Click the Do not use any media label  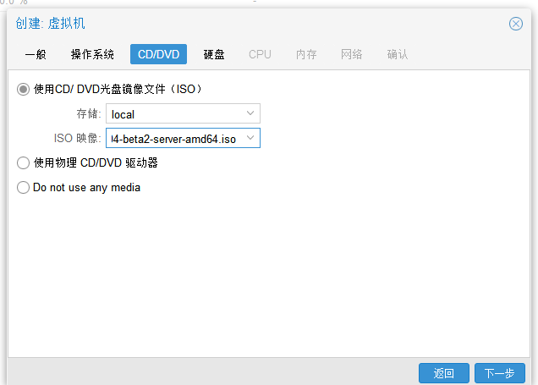click(86, 188)
